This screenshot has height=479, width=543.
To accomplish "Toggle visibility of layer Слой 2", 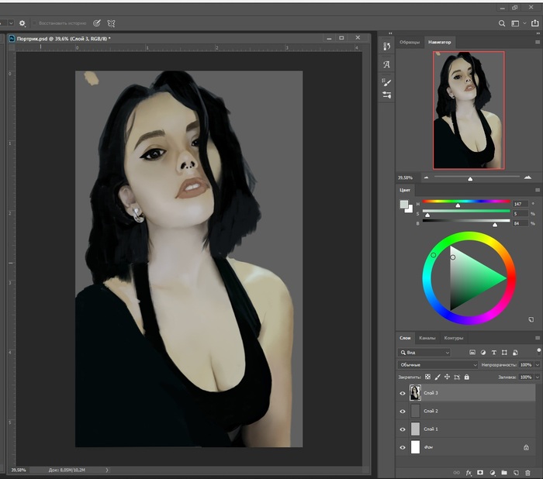I will point(402,412).
